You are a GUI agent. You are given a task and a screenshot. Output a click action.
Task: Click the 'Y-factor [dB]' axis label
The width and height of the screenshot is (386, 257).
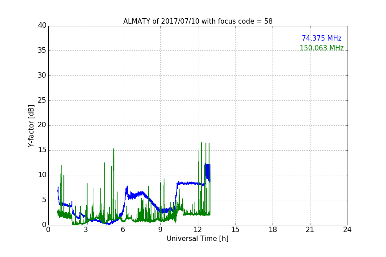click(31, 126)
